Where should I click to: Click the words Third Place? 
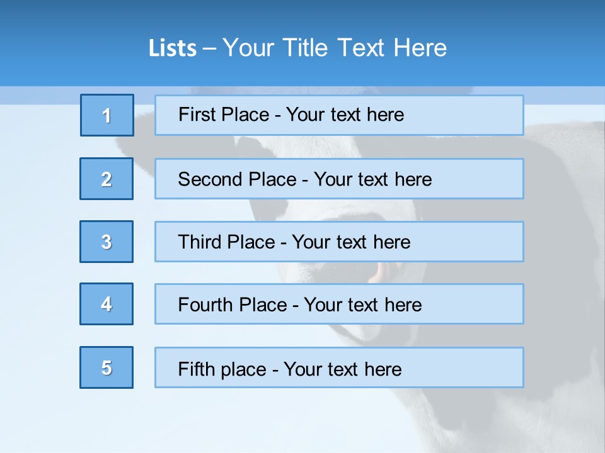coord(226,242)
